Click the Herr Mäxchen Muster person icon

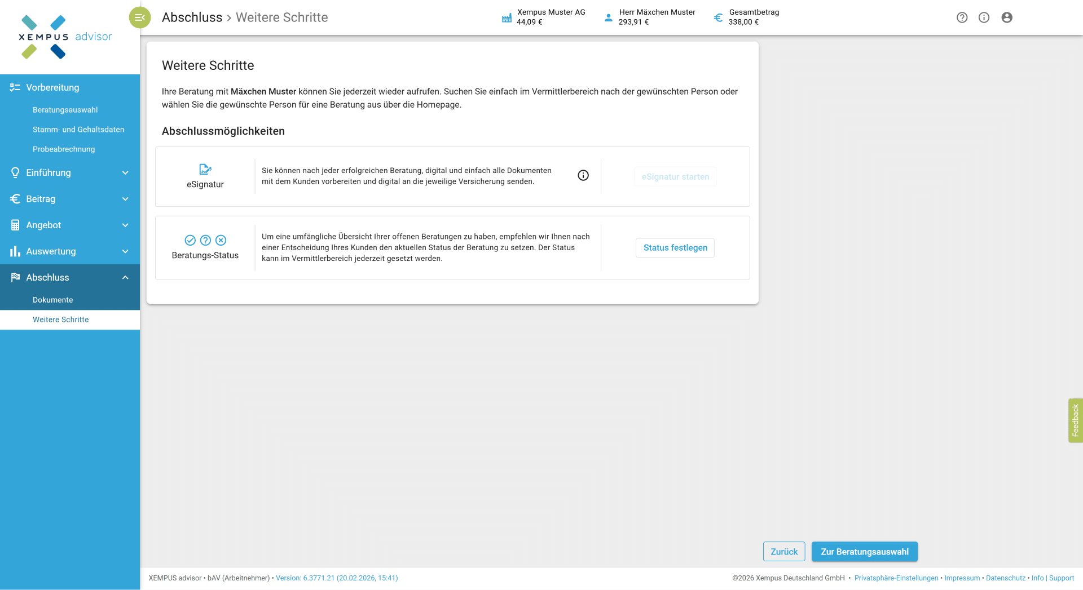click(x=608, y=17)
